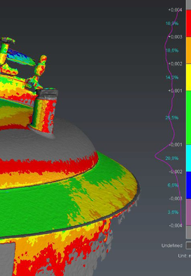Select the orange legend color band

188,50
